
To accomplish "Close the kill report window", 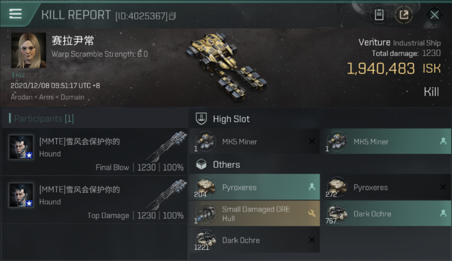I will click(434, 15).
